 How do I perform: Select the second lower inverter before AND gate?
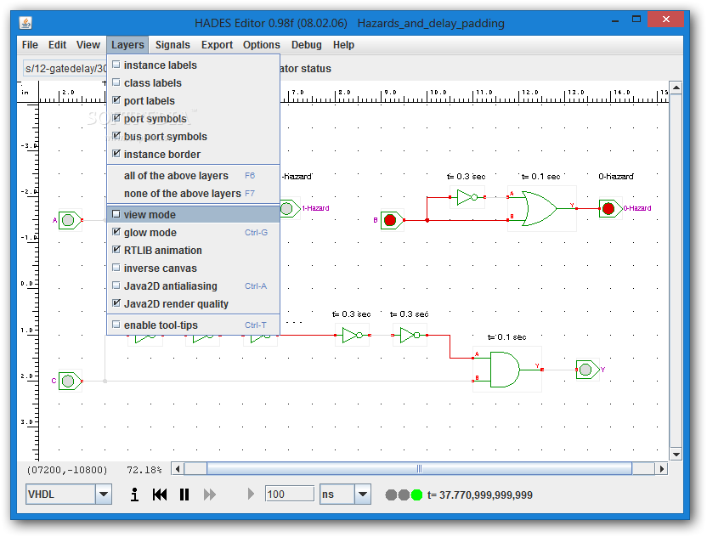(x=410, y=335)
